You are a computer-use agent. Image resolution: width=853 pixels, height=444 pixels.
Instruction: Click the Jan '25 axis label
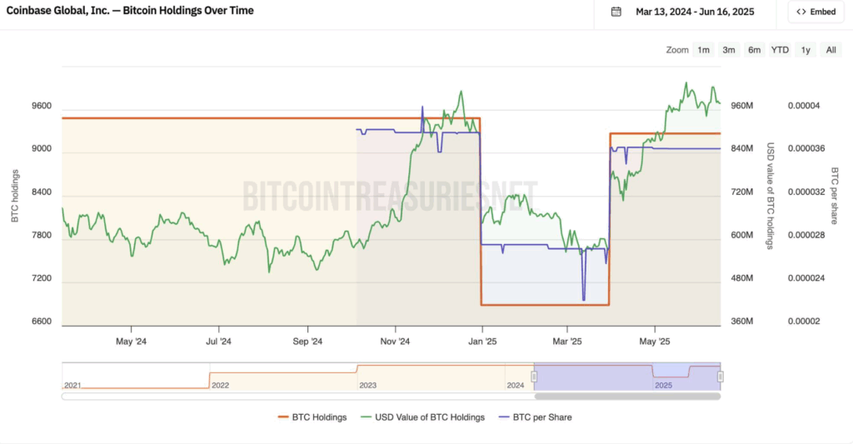[482, 342]
